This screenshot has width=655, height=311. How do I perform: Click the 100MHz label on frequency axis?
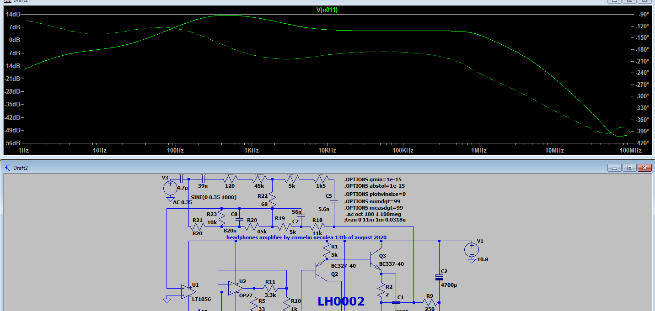coord(630,150)
